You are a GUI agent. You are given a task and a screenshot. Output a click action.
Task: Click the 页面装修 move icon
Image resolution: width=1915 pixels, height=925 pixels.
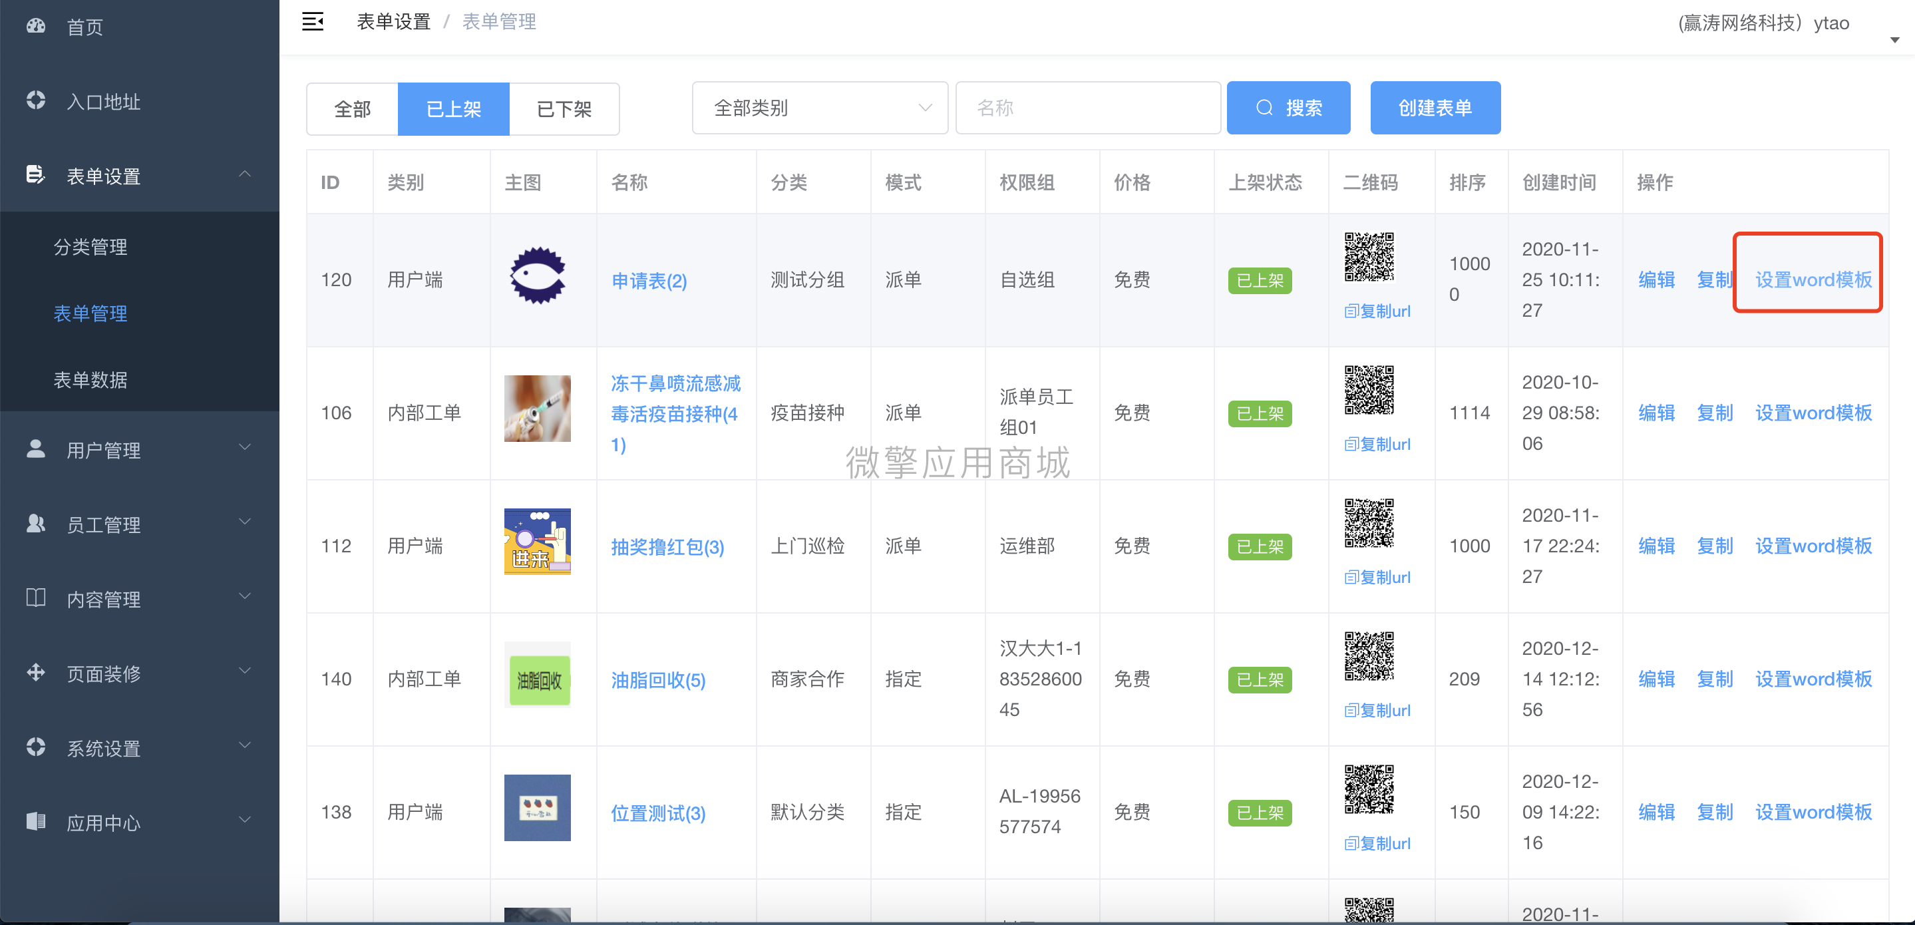pyautogui.click(x=36, y=672)
